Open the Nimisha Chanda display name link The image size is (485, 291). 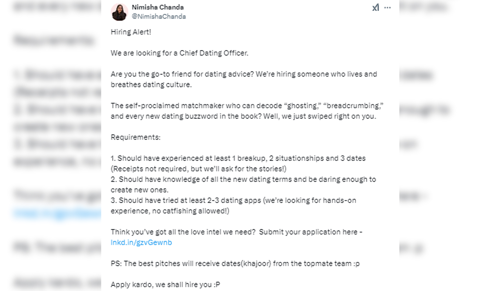coord(157,7)
